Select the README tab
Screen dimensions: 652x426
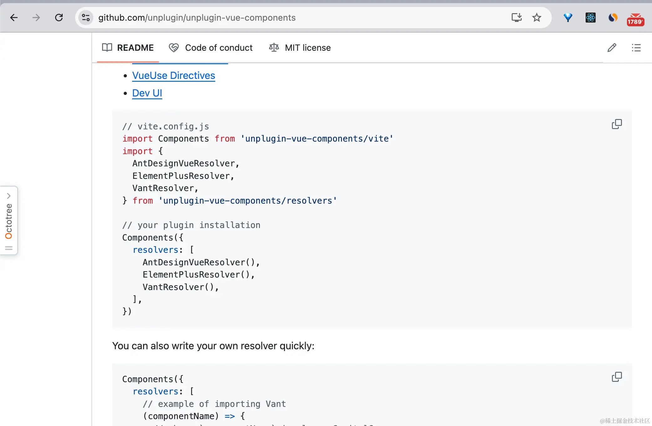coord(128,48)
